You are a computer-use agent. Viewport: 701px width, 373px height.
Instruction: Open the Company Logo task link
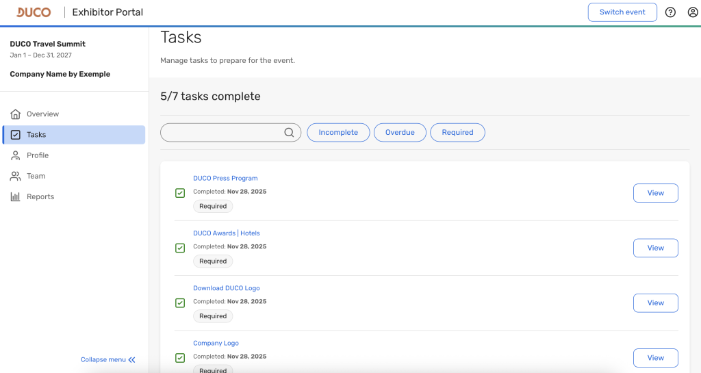point(216,343)
